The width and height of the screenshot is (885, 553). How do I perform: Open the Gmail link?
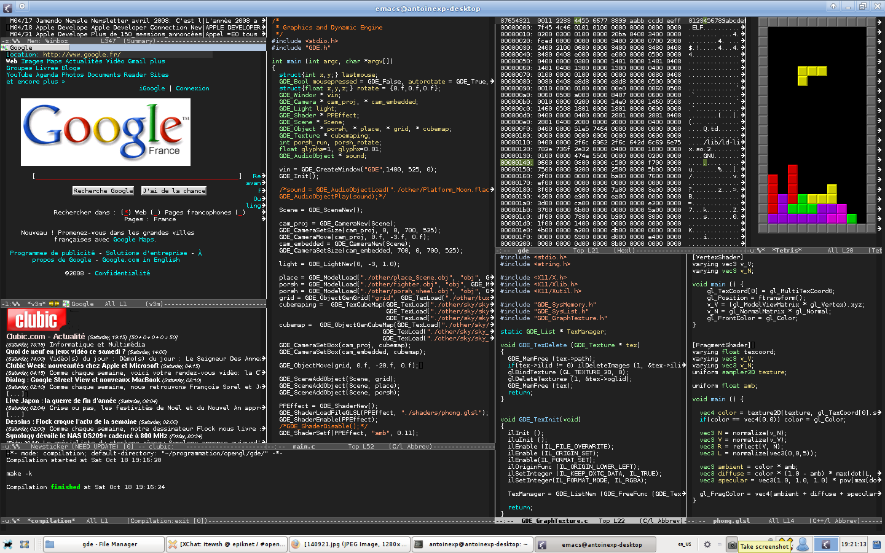(136, 61)
